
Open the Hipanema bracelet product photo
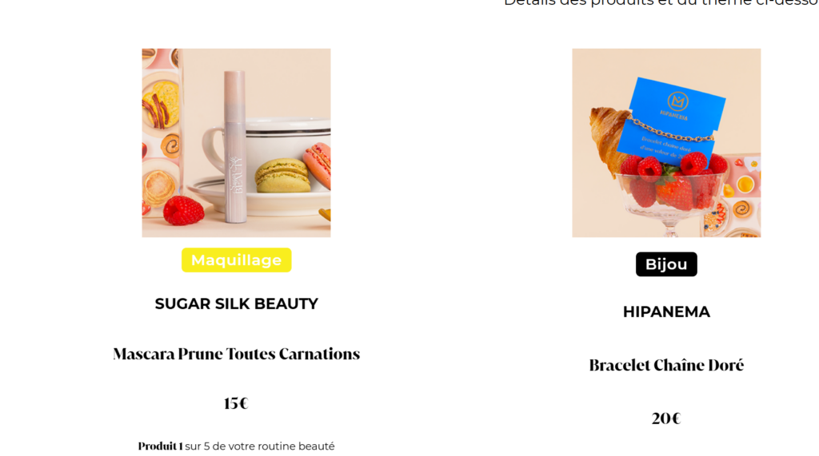click(x=666, y=142)
